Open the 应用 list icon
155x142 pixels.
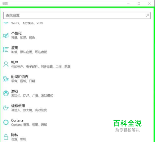pos(6,50)
